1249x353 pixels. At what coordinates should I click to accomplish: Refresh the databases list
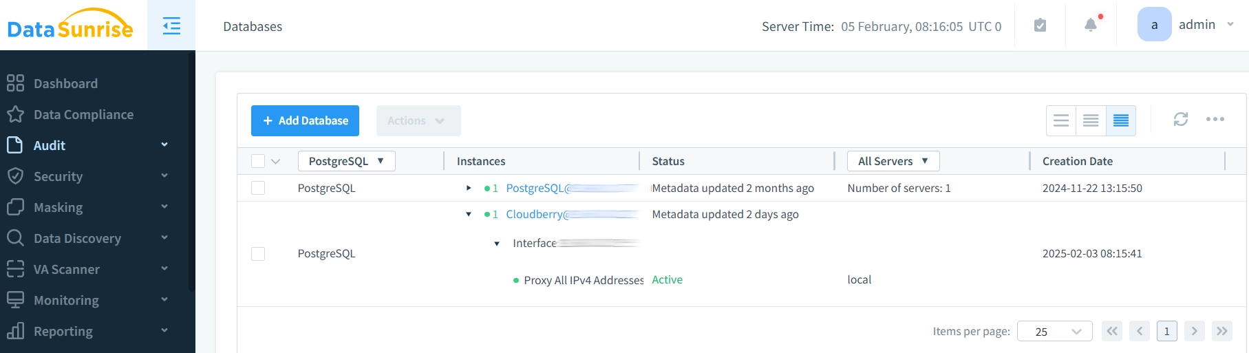pyautogui.click(x=1180, y=120)
